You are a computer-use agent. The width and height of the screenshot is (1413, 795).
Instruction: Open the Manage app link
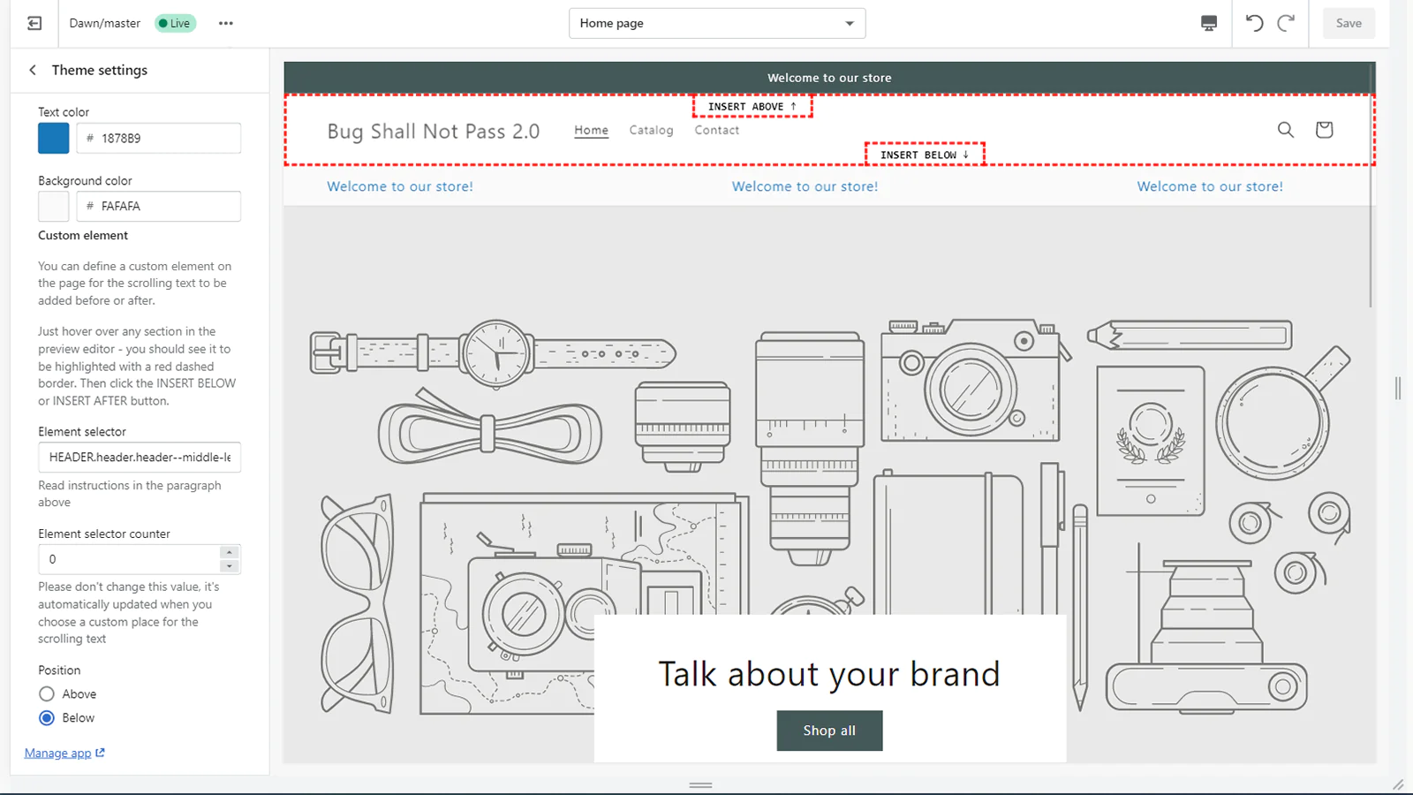click(x=58, y=753)
